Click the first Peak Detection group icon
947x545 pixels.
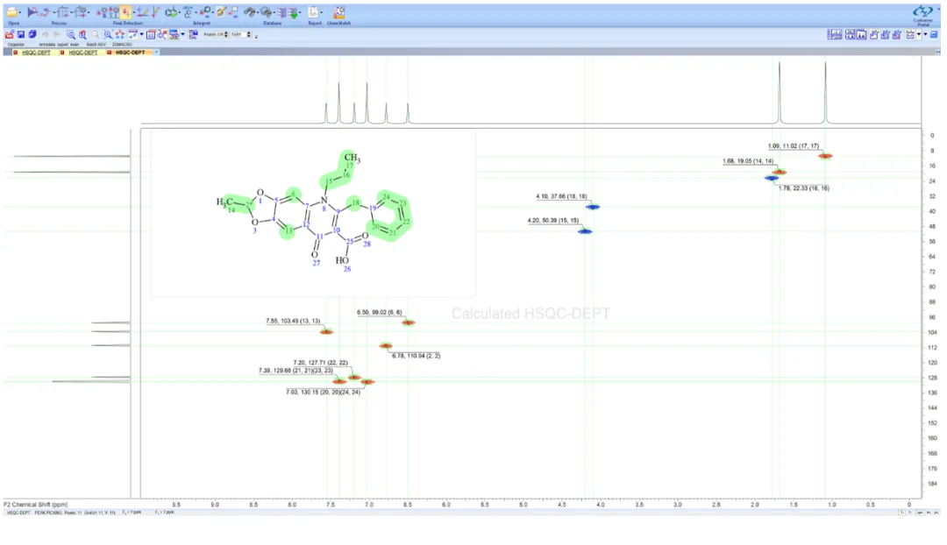(103, 12)
